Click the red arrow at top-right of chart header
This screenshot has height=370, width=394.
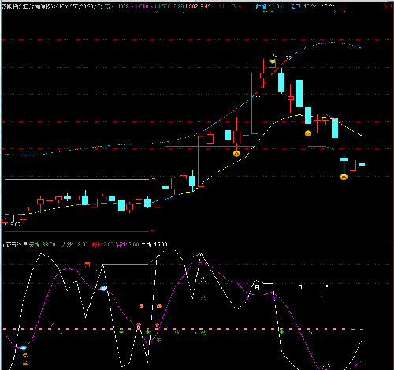tap(386, 6)
